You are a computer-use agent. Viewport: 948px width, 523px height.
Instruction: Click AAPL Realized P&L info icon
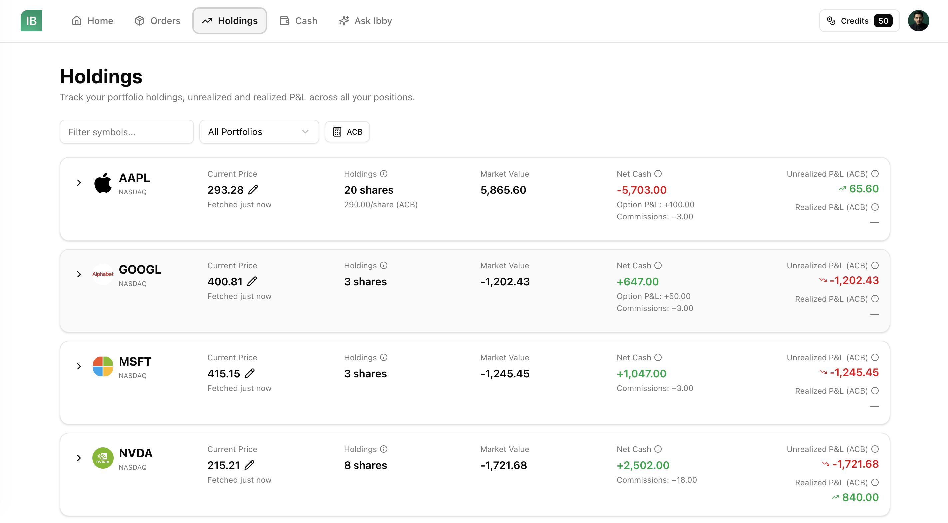tap(875, 207)
